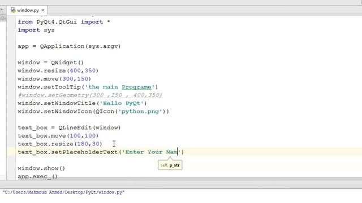The height and width of the screenshot is (203, 362).
Task: Click the 'Enter Your Nam' string literal
Action: coord(152,152)
